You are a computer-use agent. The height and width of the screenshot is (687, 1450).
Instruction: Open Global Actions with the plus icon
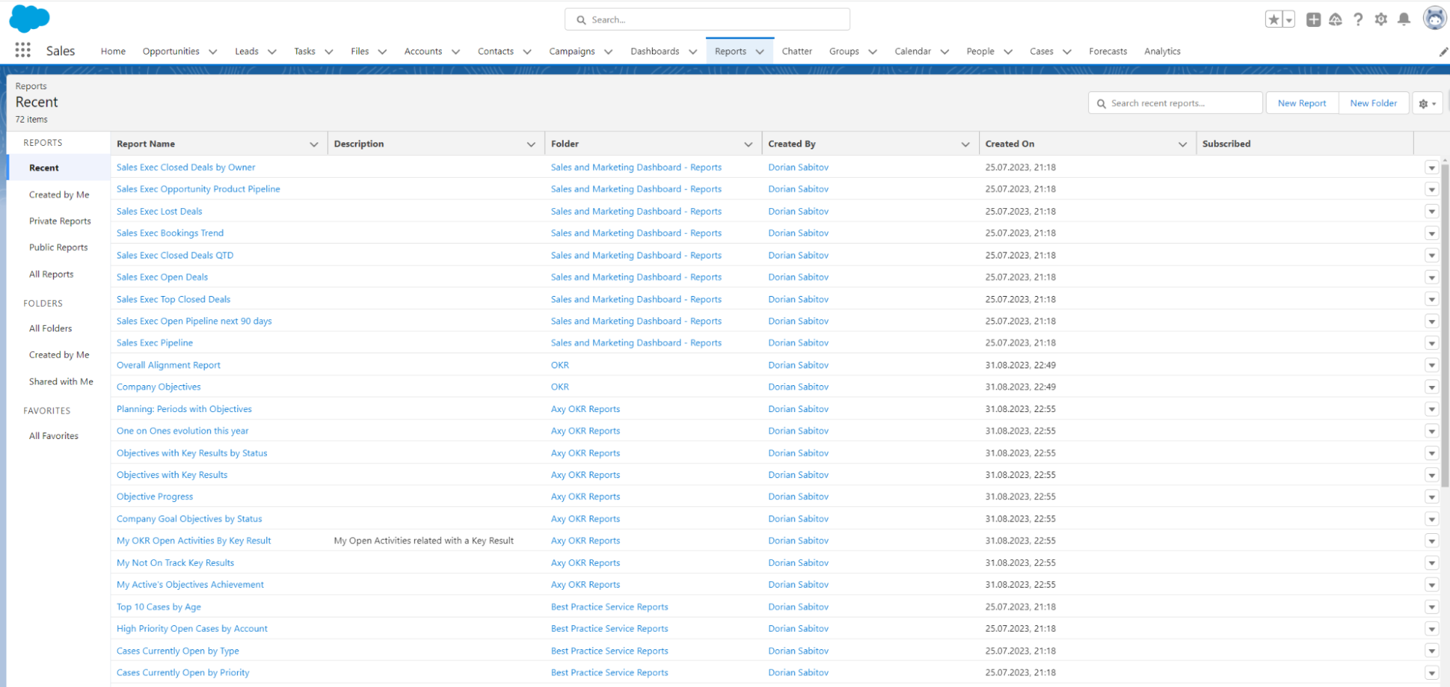1313,20
